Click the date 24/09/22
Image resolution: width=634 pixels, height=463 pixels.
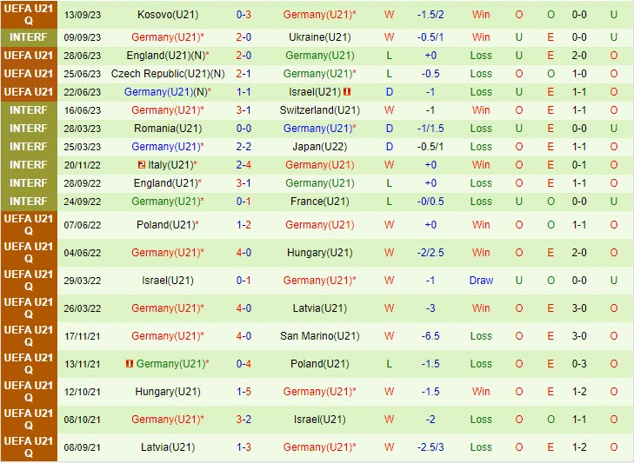pyautogui.click(x=82, y=202)
